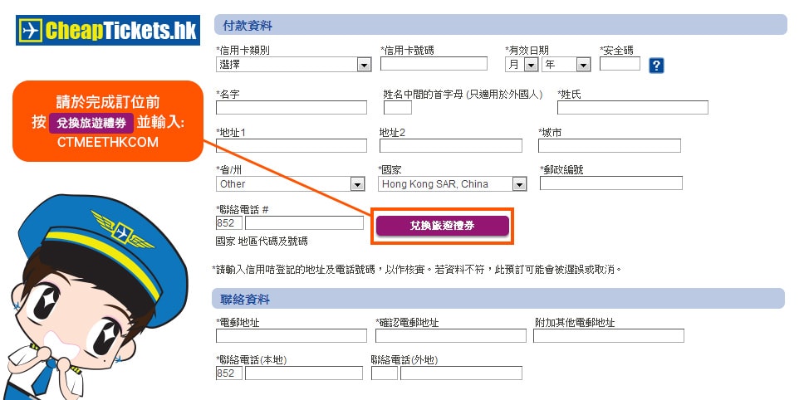Viewport: 804px width, 400px height.
Task: Click the security code help question icon
Action: pos(656,66)
